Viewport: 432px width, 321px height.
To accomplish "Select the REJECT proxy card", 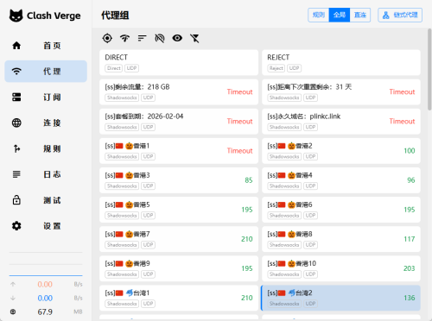I will pos(341,62).
